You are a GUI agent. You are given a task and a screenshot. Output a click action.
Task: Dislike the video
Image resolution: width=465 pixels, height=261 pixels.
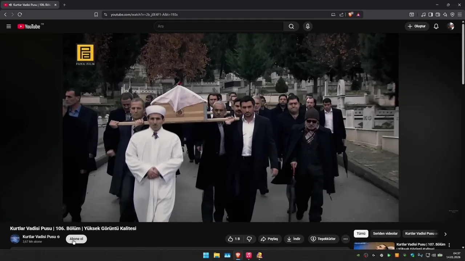pos(249,239)
